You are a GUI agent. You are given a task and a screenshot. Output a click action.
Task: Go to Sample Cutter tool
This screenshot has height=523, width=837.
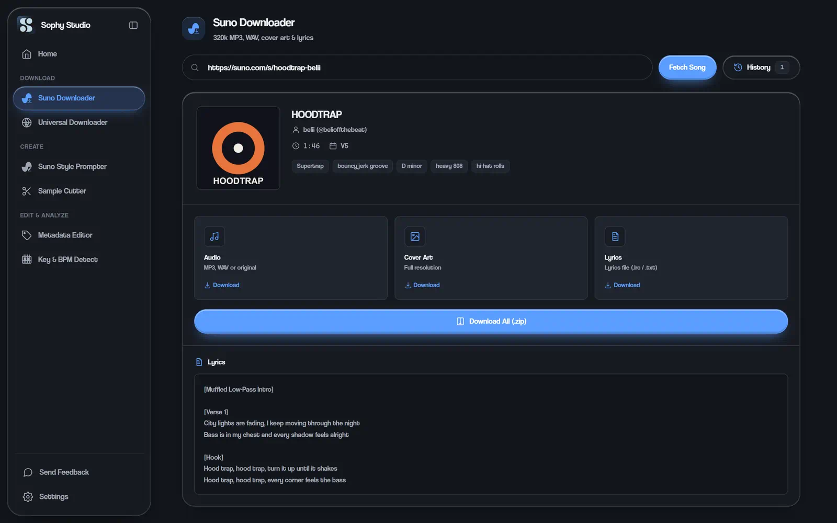[x=79, y=191]
